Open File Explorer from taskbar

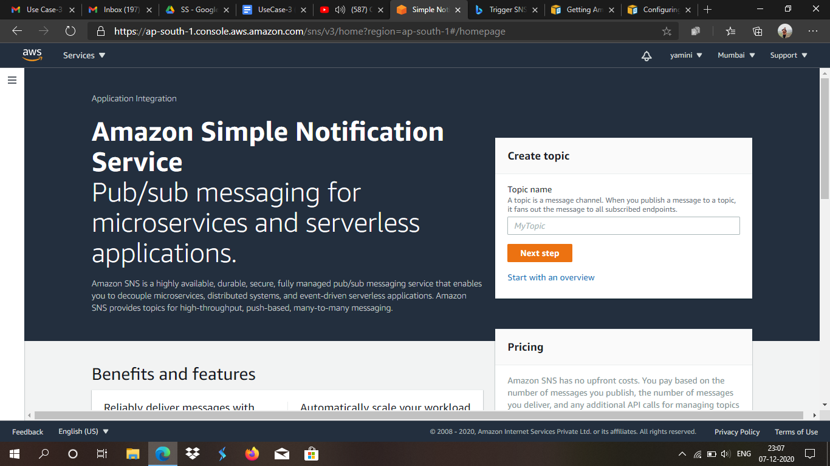pos(133,454)
